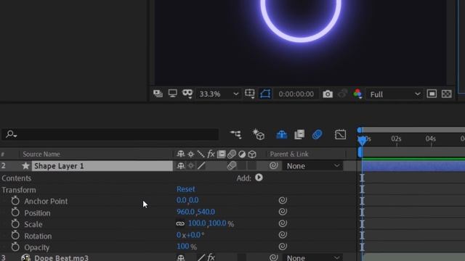Take a snapshot with camera icon

point(328,94)
